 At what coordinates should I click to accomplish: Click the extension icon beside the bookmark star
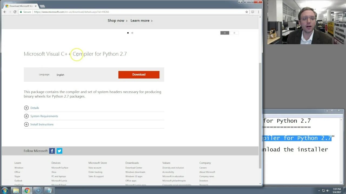(253, 12)
